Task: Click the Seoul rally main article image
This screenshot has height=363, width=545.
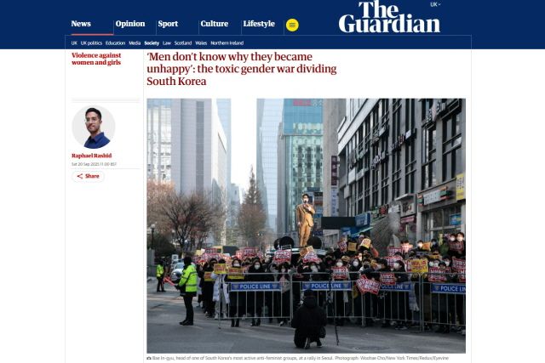Action: [x=307, y=226]
